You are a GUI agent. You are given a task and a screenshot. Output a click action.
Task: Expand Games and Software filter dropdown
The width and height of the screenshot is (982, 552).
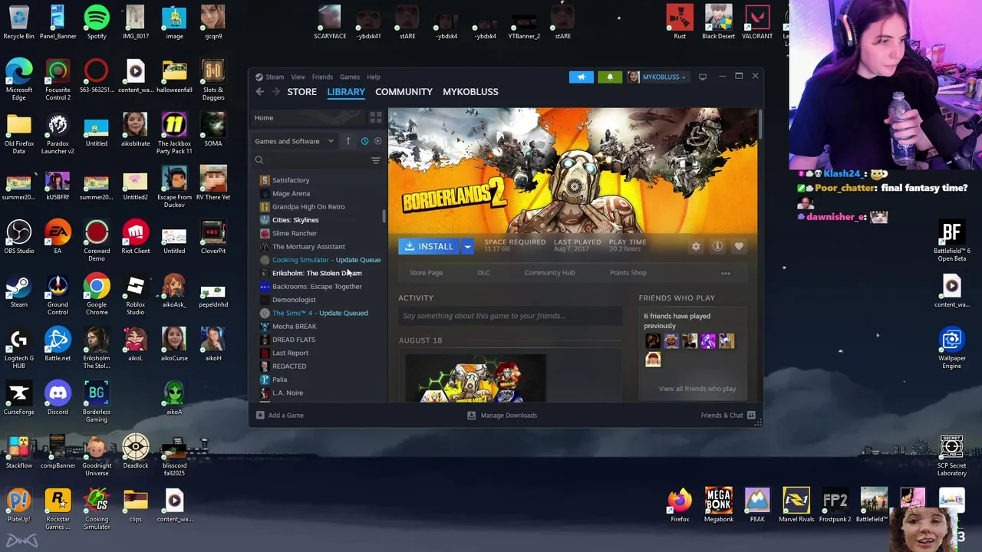tap(295, 141)
